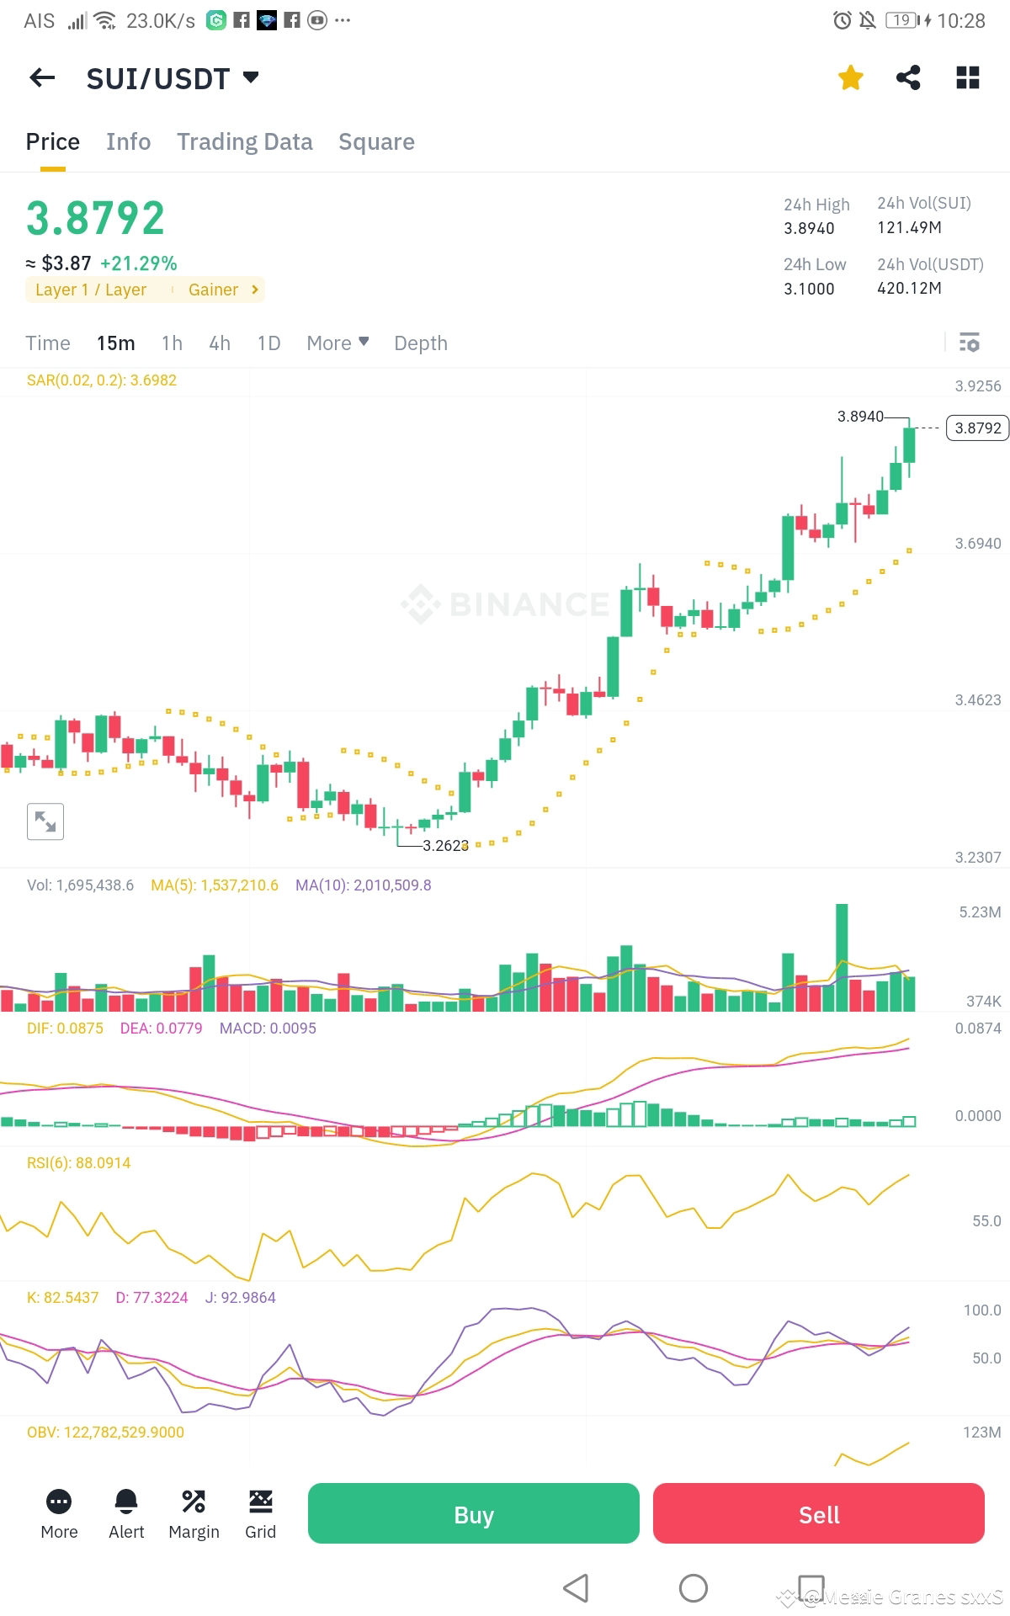Select the Time chart interval
Viewport: 1010px width, 1616px height.
(48, 343)
